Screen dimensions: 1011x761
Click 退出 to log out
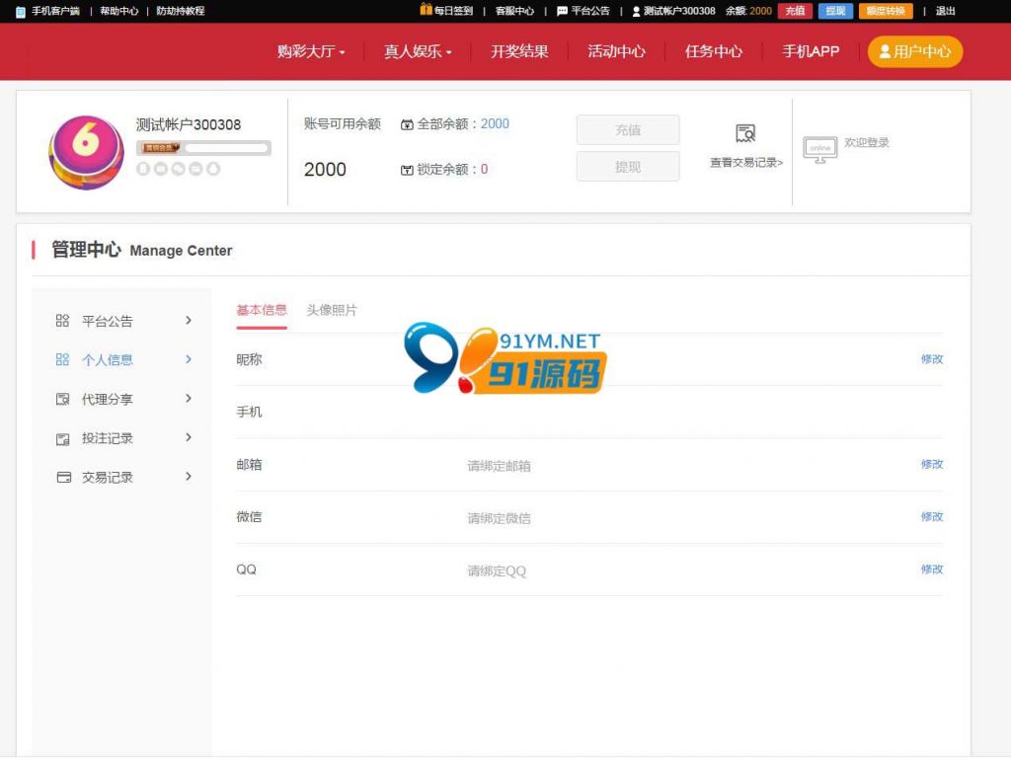pyautogui.click(x=945, y=11)
